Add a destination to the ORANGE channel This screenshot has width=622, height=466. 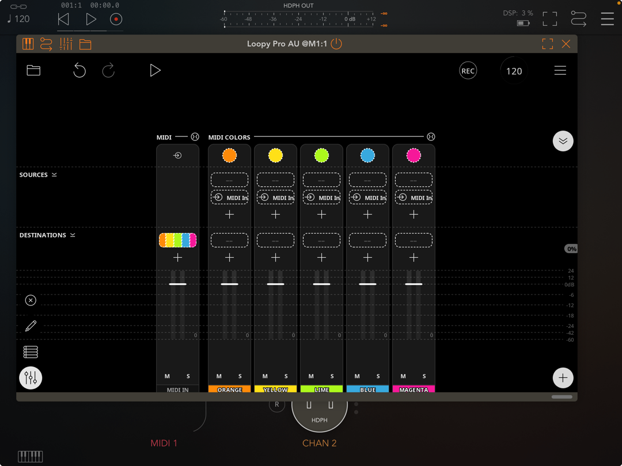pos(229,258)
